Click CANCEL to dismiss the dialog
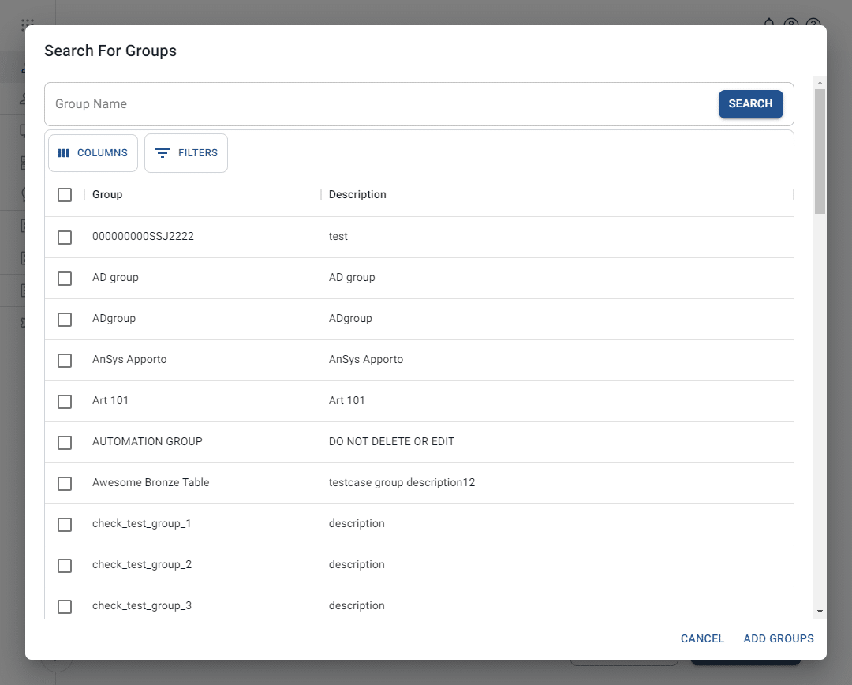This screenshot has width=852, height=685. click(x=701, y=638)
